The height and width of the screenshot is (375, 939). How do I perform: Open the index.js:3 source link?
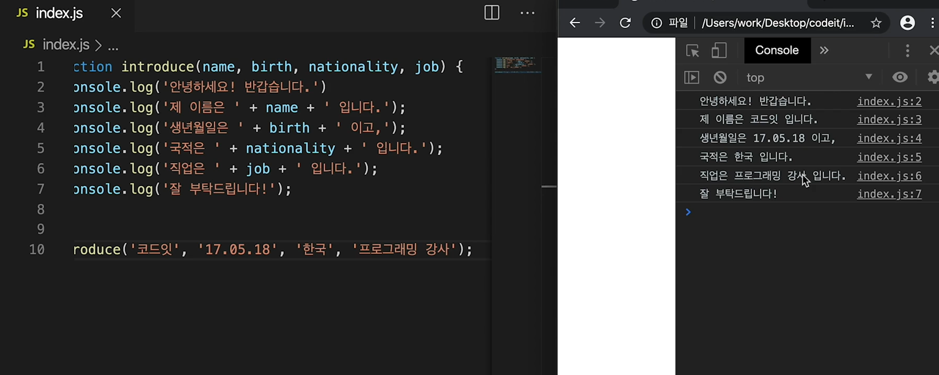point(889,120)
